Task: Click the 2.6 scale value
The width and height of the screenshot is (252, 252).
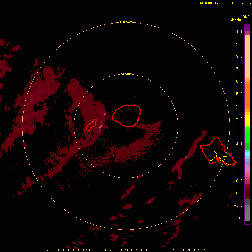Action: [x=239, y=144]
